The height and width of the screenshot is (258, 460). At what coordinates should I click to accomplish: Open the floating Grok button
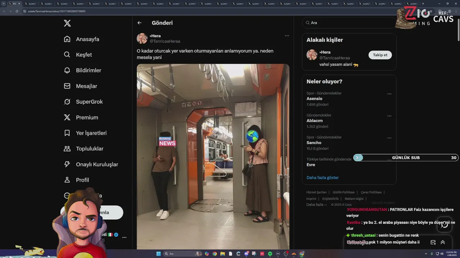pos(445,224)
